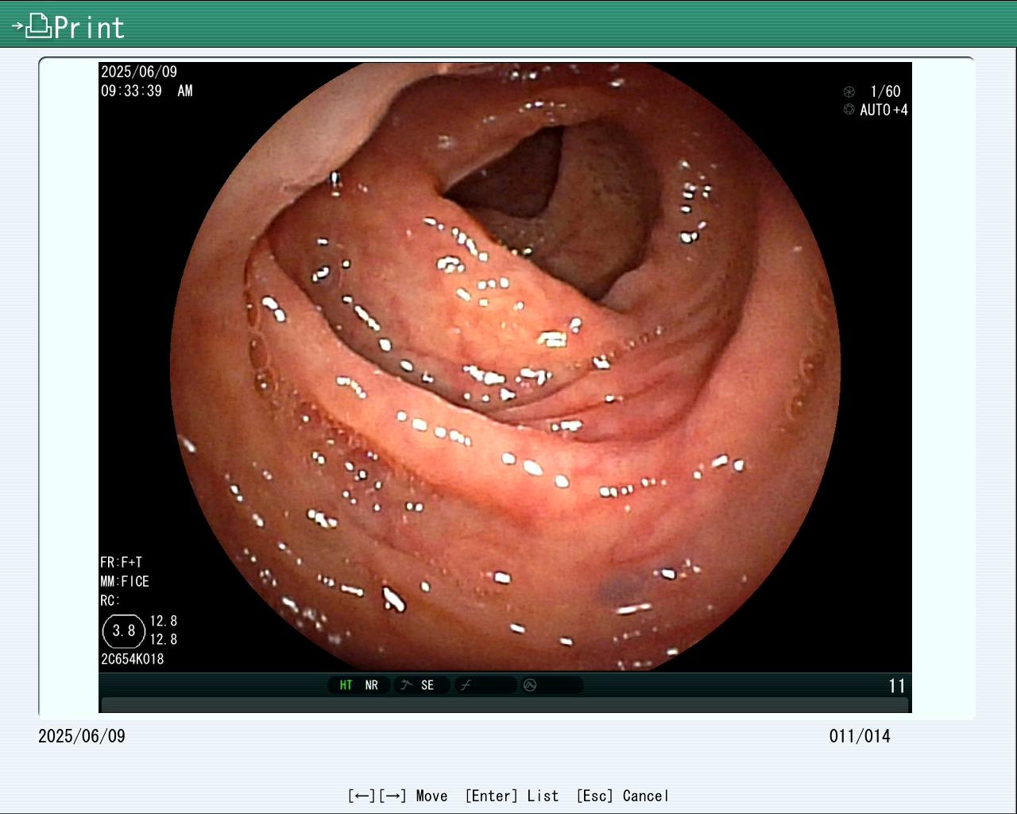1017x814 pixels.
Task: Click the structure emphasis curve icon
Action: [x=406, y=685]
